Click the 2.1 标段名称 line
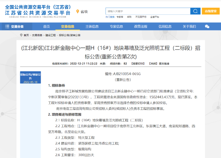The width and height of the screenshot is (221, 158). (99, 120)
